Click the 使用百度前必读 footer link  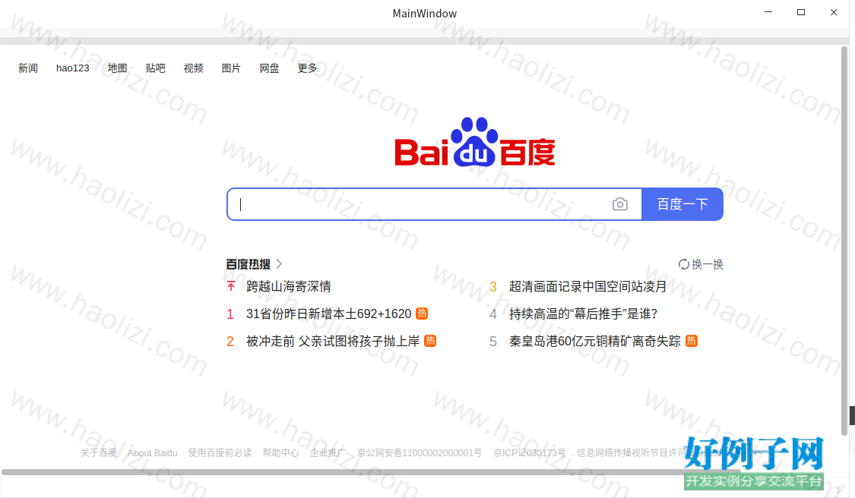click(220, 452)
